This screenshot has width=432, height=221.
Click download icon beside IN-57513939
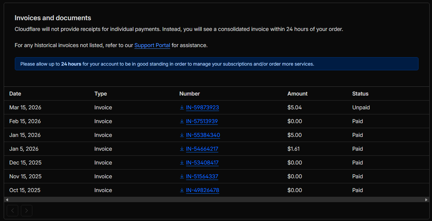tap(182, 121)
